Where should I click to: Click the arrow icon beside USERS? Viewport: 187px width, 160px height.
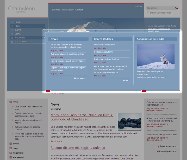coord(12,34)
